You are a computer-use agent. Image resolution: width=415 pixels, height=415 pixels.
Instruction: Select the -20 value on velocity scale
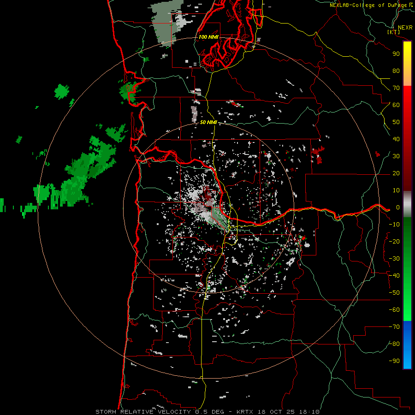point(394,241)
